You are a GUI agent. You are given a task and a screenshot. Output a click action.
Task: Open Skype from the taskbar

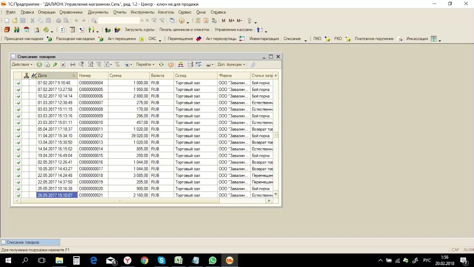click(161, 260)
